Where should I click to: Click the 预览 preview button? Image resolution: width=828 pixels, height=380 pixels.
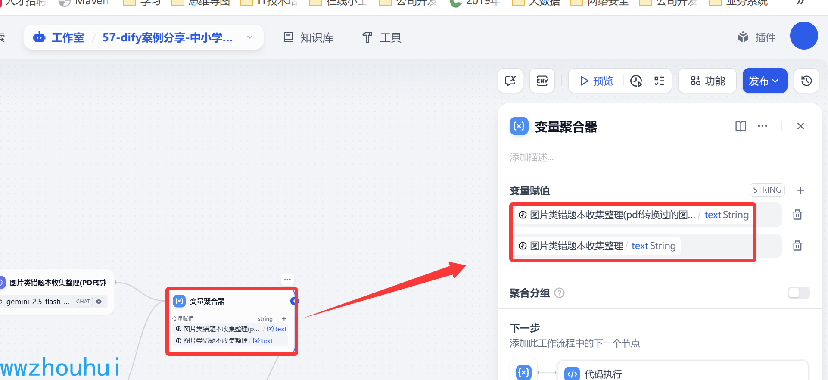point(597,81)
